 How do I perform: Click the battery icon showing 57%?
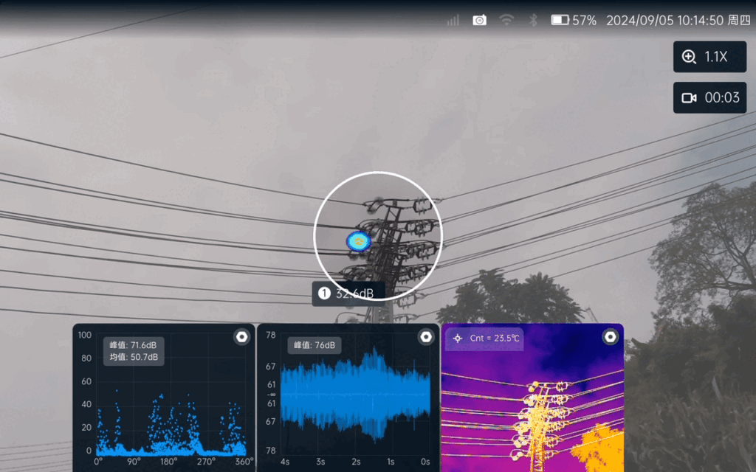[560, 20]
